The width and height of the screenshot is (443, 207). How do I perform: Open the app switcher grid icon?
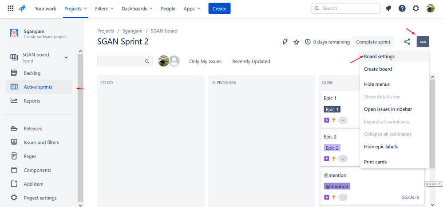pos(11,8)
